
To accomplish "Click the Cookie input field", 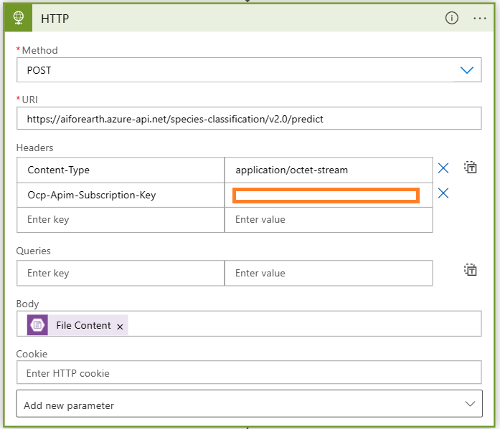I will (248, 373).
